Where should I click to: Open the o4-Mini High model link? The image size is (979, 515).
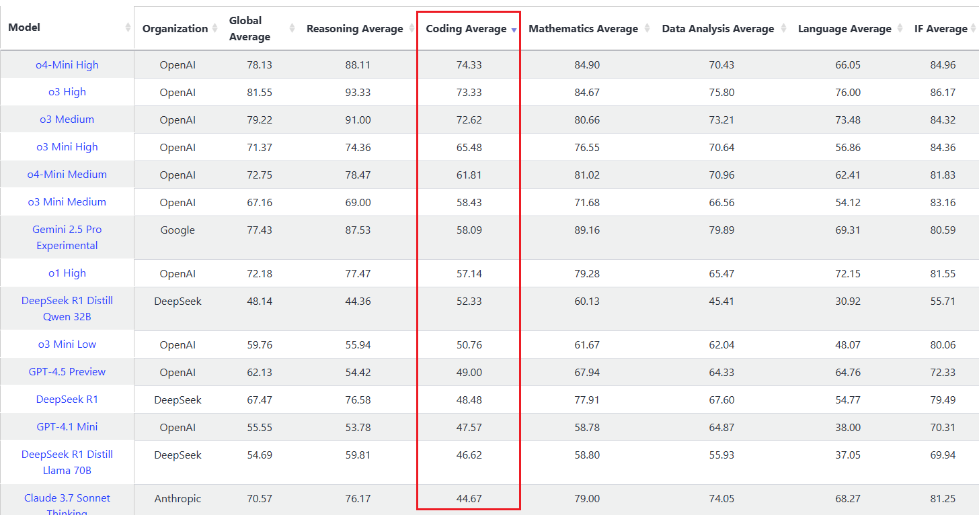pos(67,65)
